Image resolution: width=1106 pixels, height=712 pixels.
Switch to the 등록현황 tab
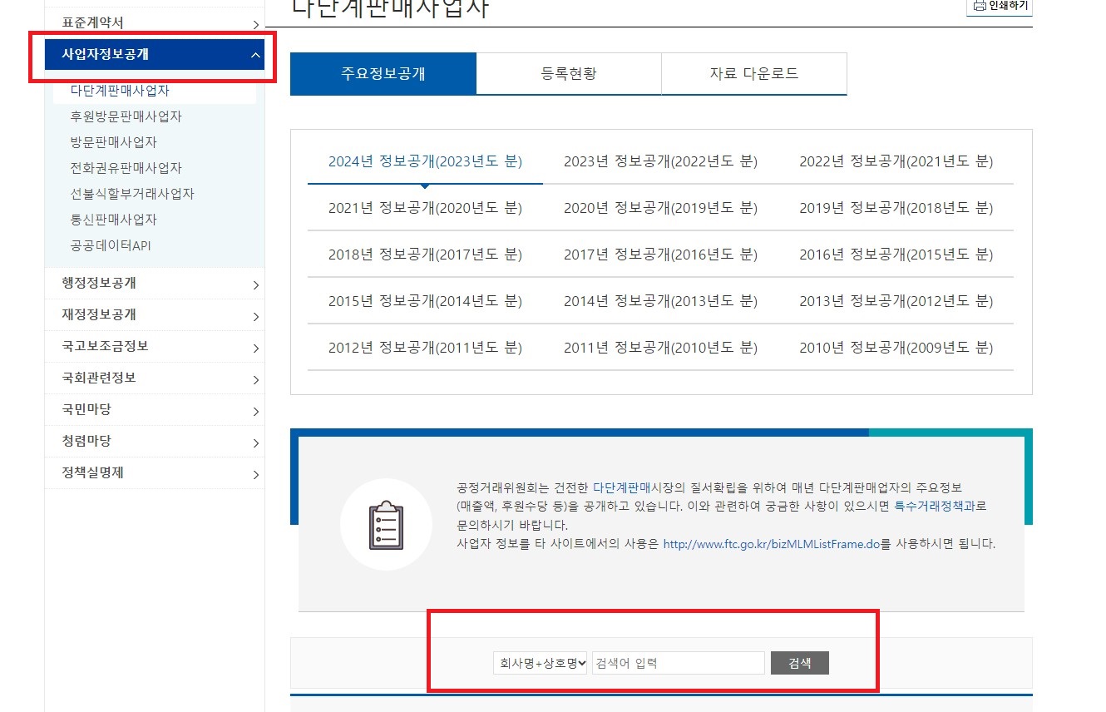click(x=569, y=73)
